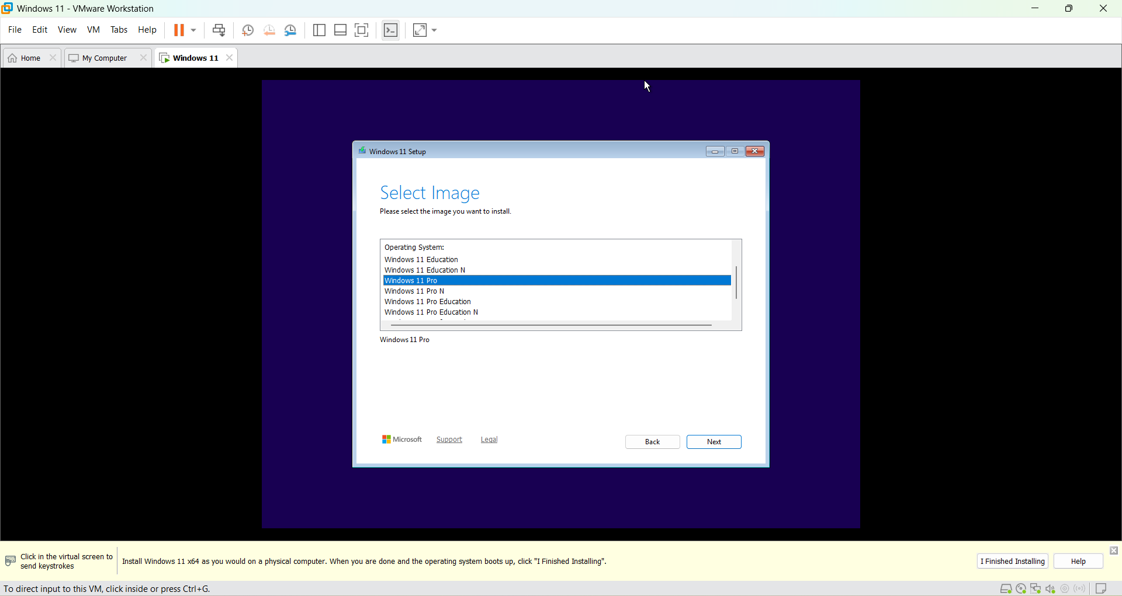The width and height of the screenshot is (1122, 596).
Task: Click the hard disk status icon
Action: pos(1006,589)
